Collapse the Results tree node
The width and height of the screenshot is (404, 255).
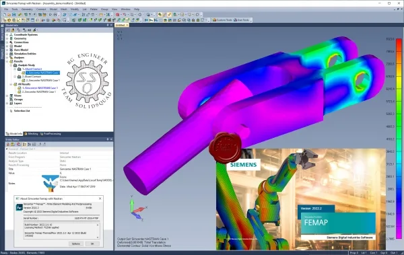click(x=7, y=61)
